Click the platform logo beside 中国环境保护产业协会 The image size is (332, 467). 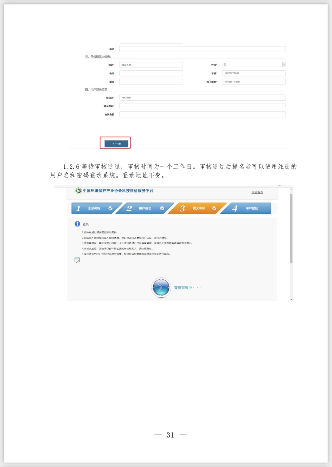(x=78, y=191)
